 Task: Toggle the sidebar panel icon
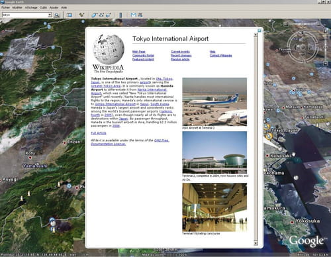tap(70, 15)
